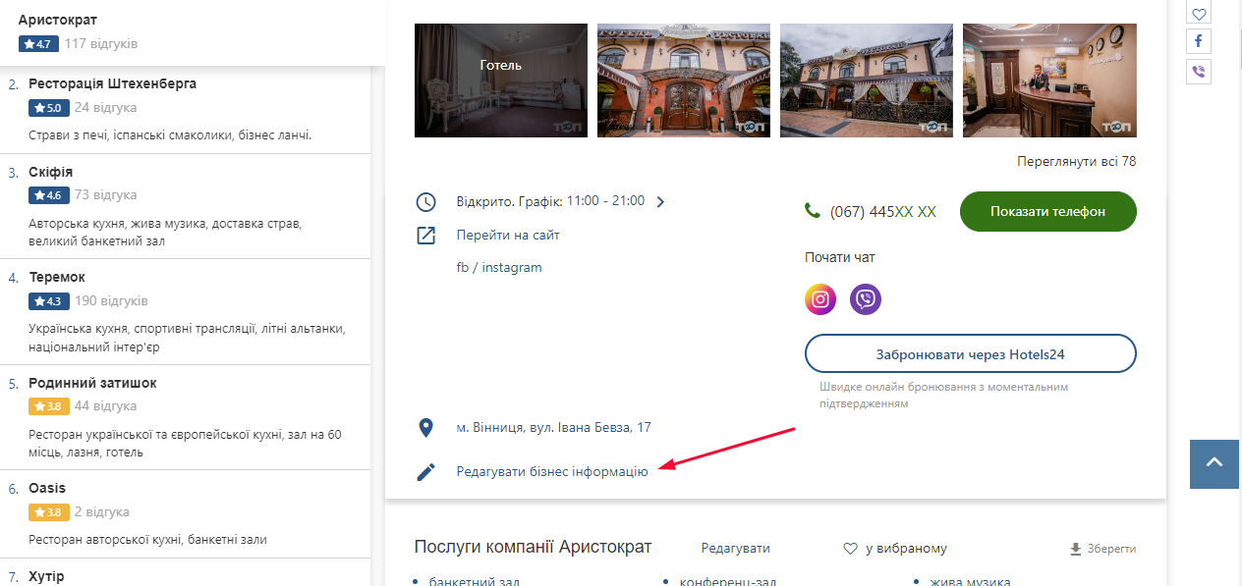
Task: Open Viber chat icon under Почати чат
Action: (x=866, y=299)
